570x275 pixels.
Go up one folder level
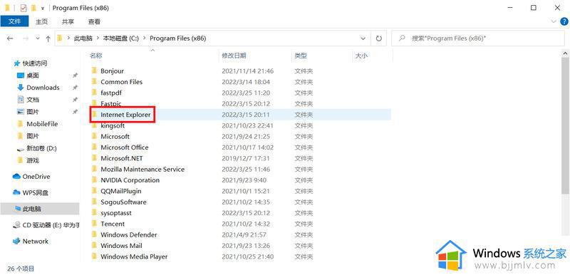pyautogui.click(x=48, y=38)
